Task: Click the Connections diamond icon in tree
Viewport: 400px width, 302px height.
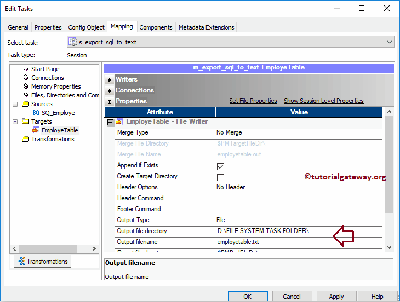Action: pos(26,77)
